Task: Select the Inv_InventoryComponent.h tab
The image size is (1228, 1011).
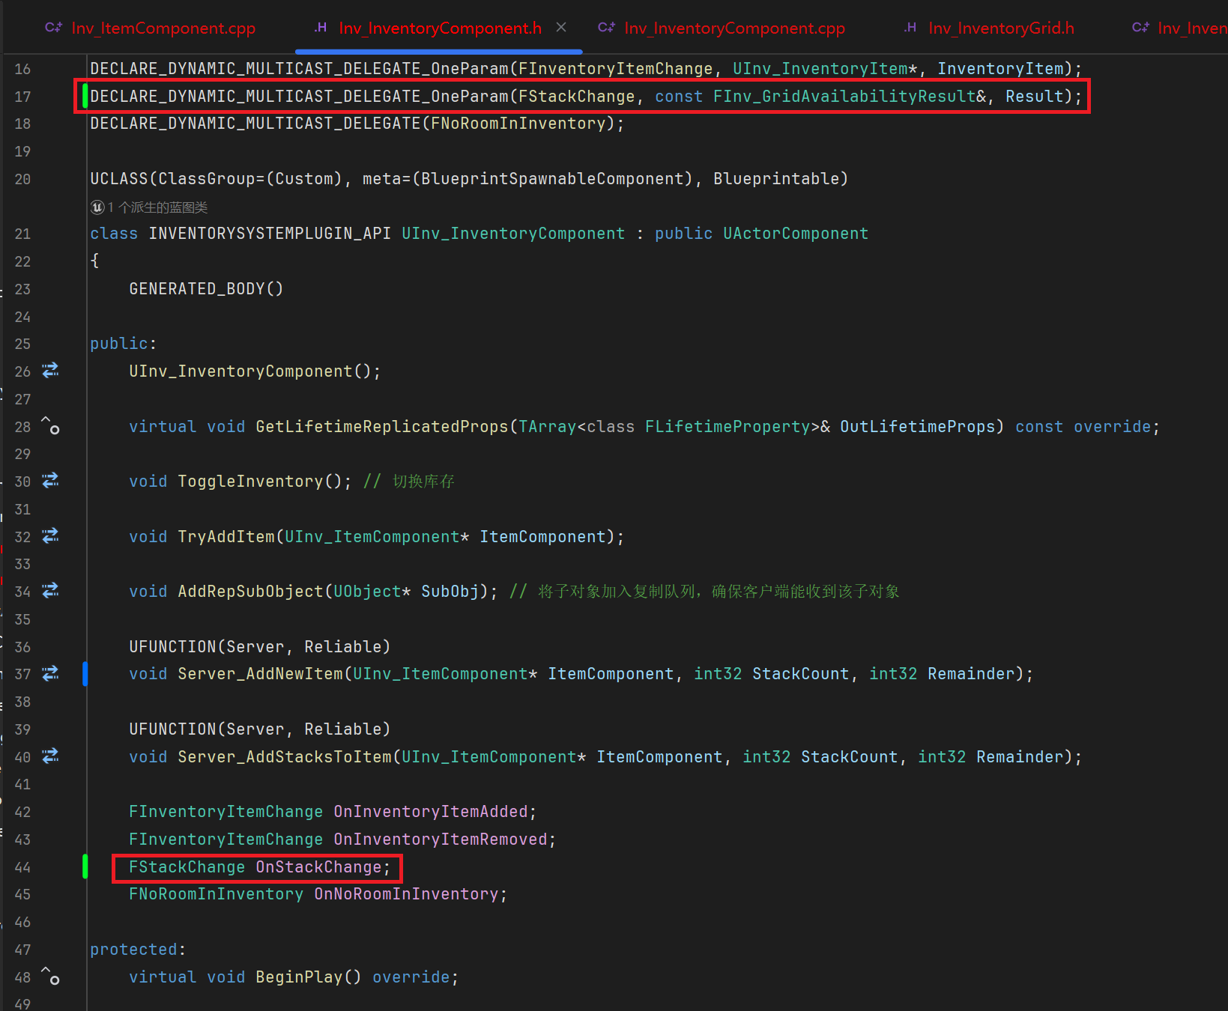Action: pos(440,28)
